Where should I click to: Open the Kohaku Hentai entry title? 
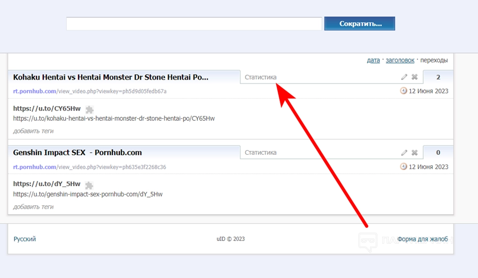tap(110, 77)
